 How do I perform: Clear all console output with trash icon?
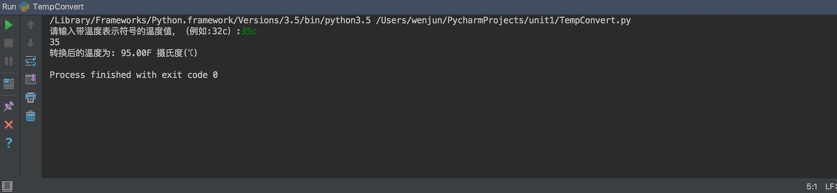tap(31, 116)
